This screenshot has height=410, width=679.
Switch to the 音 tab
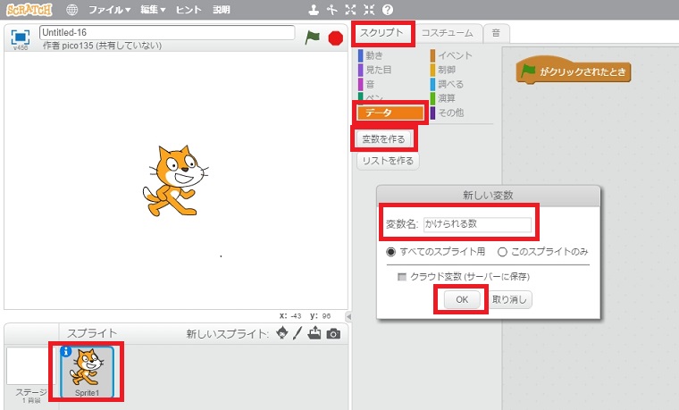coord(496,33)
